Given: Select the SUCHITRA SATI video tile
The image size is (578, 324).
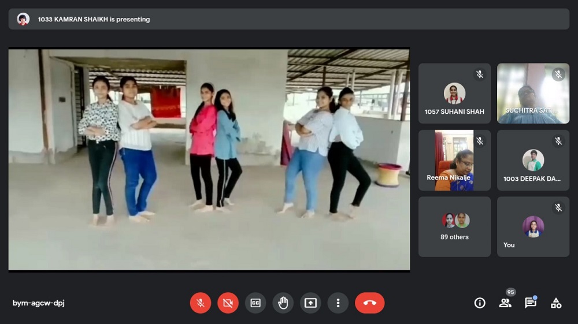Looking at the screenshot, I should 533,94.
